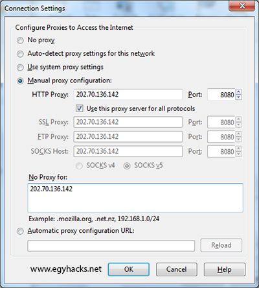
Task: Click the automatic proxy configuration URL field
Action: (111, 246)
